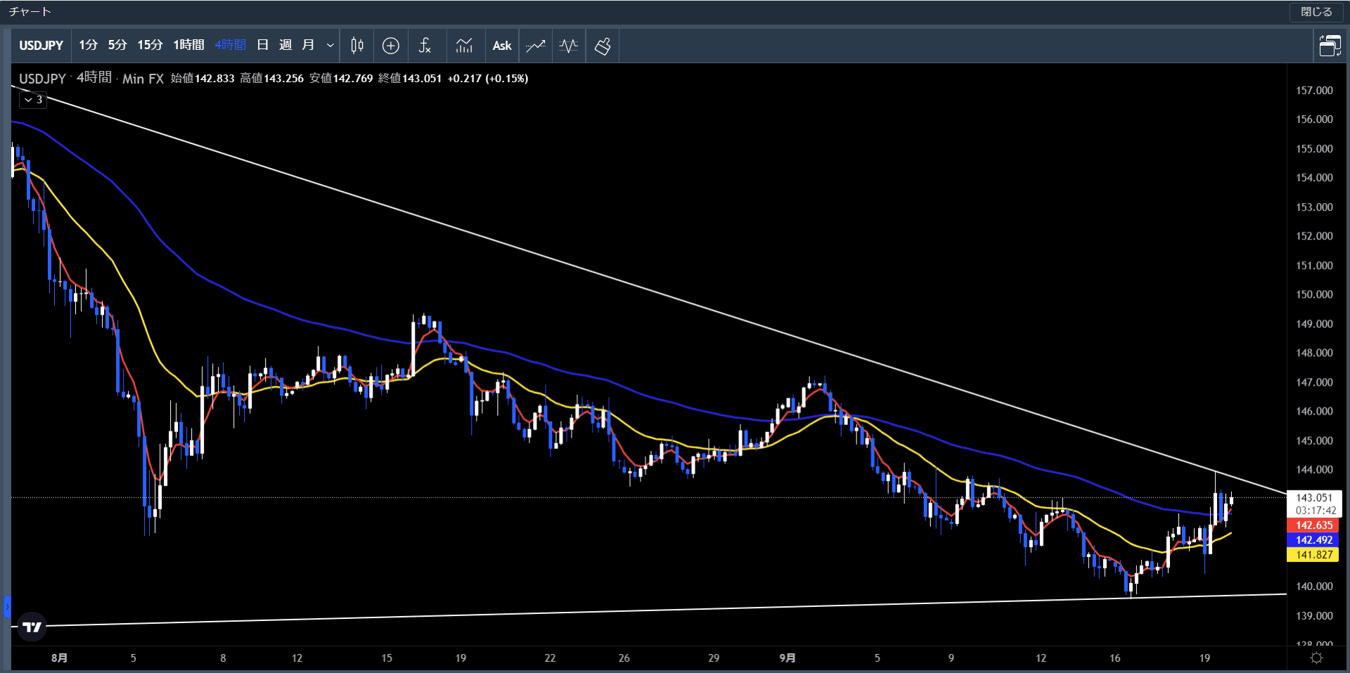1350x673 pixels.
Task: Click the 8月 time axis label
Action: point(60,658)
